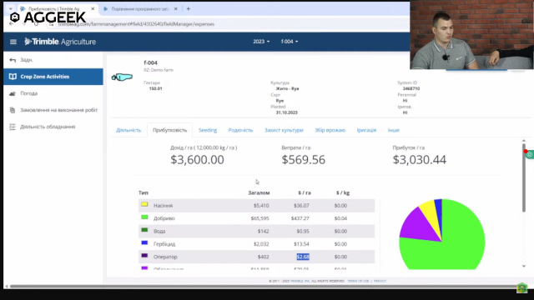The height and width of the screenshot is (300, 534).
Task: Click the Гектари value 150.01
Action: (x=155, y=88)
